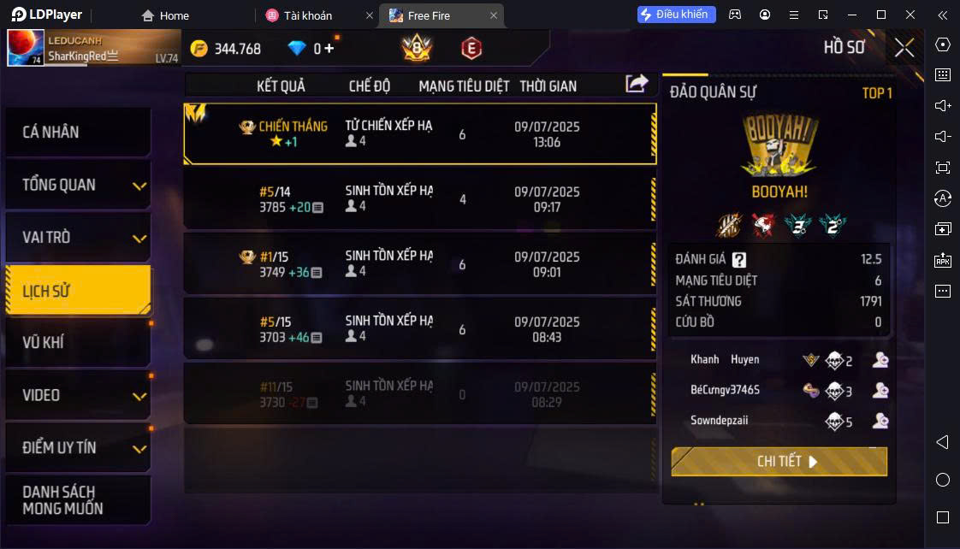Share match history via share arrow icon
Screen dimensions: 960x549
click(x=636, y=83)
